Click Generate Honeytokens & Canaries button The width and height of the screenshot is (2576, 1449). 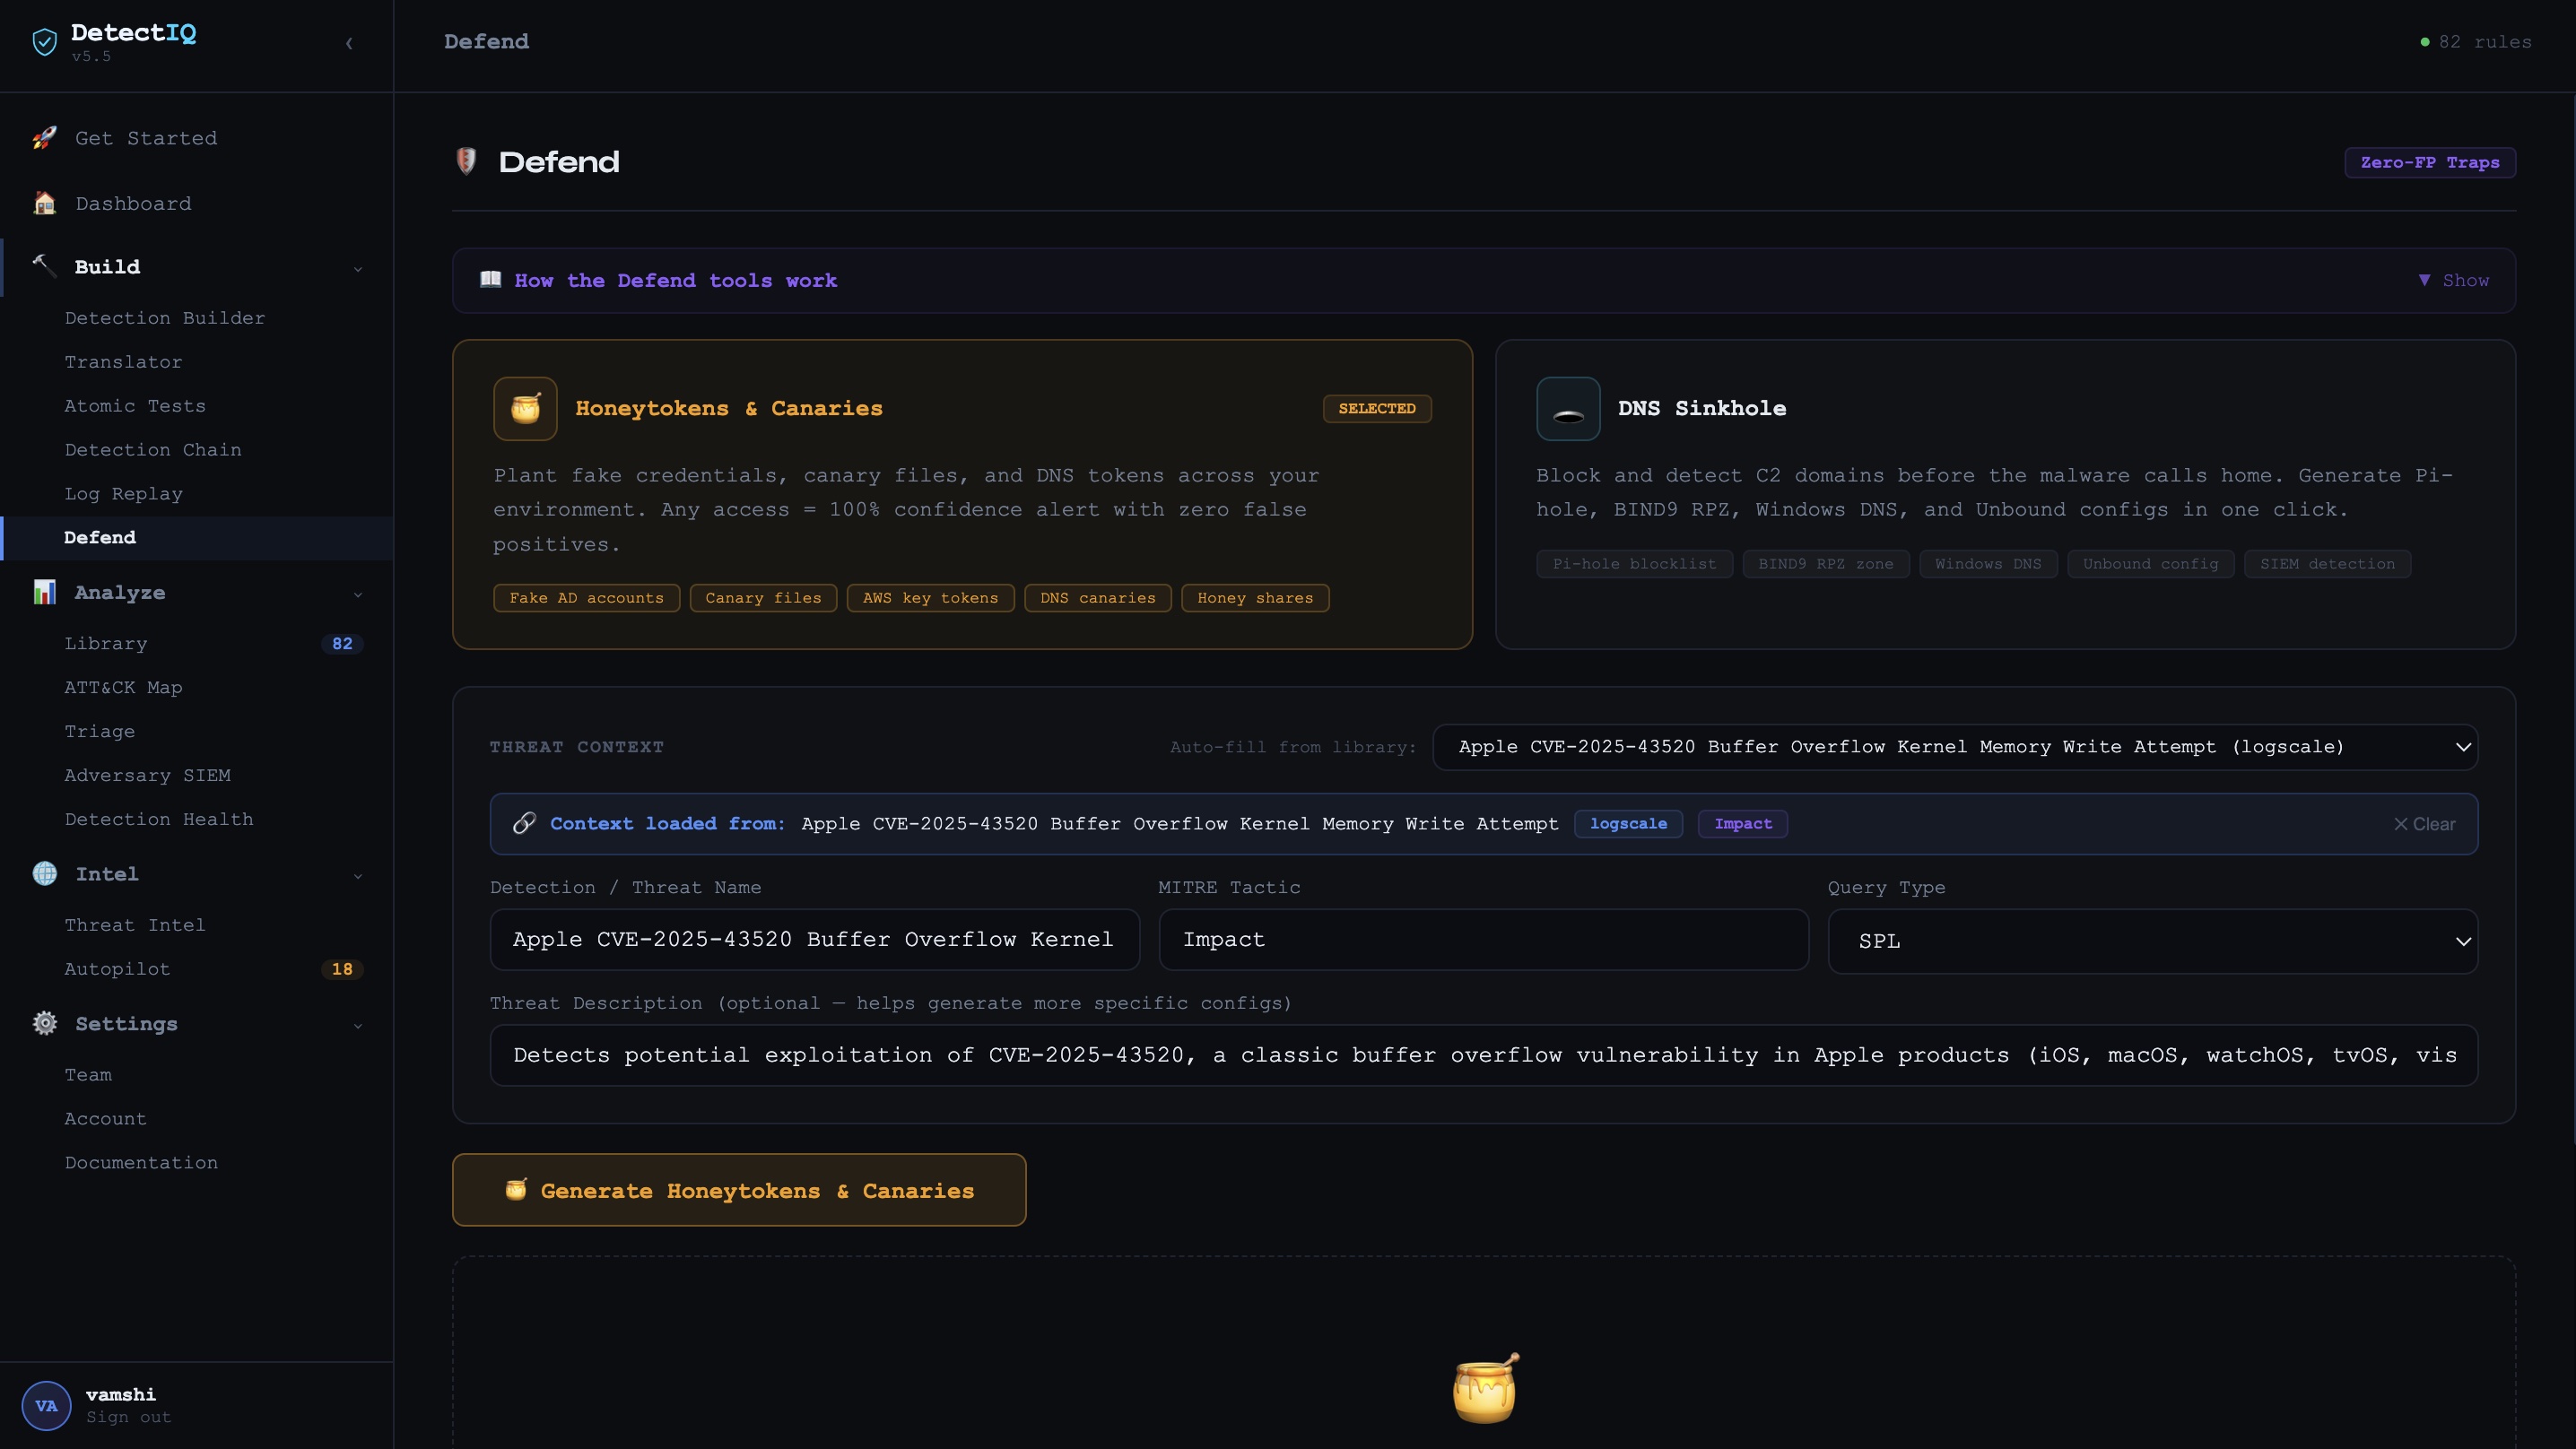pos(738,1190)
